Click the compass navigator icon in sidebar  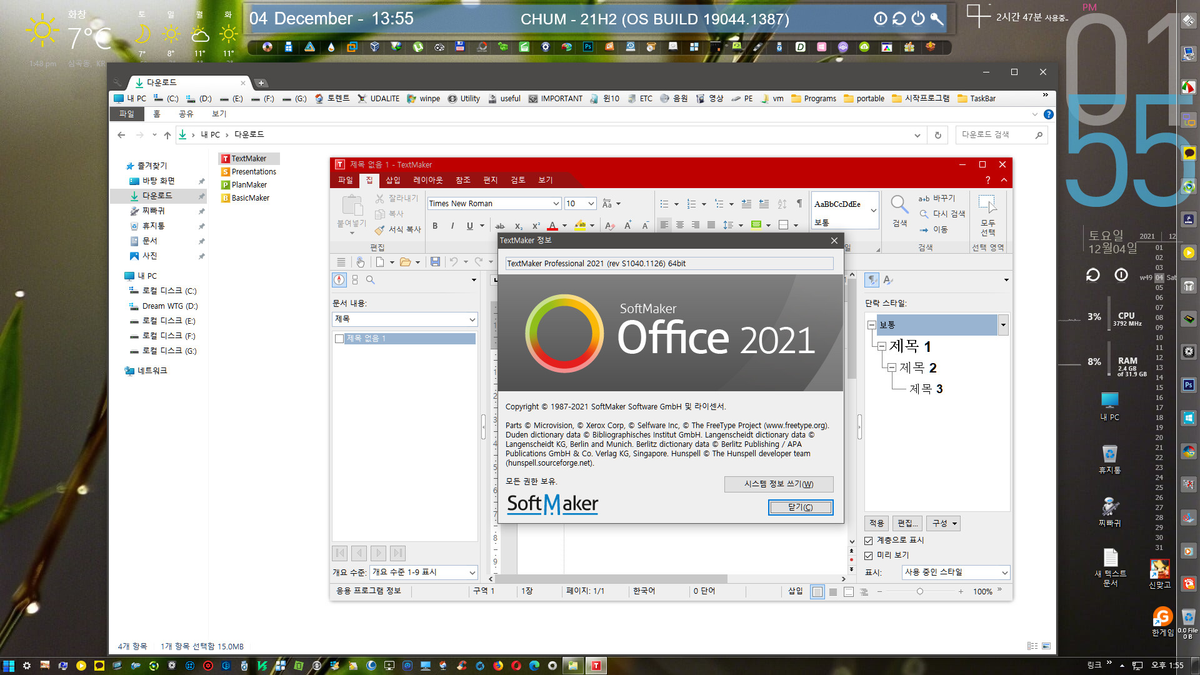pos(339,280)
